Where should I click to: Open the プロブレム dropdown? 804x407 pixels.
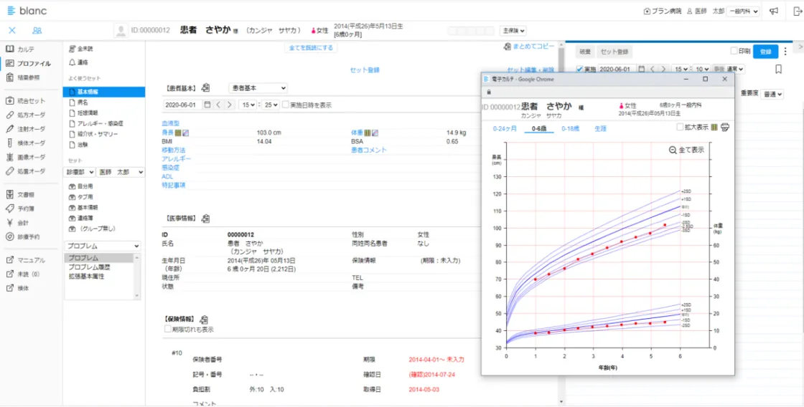(103, 246)
